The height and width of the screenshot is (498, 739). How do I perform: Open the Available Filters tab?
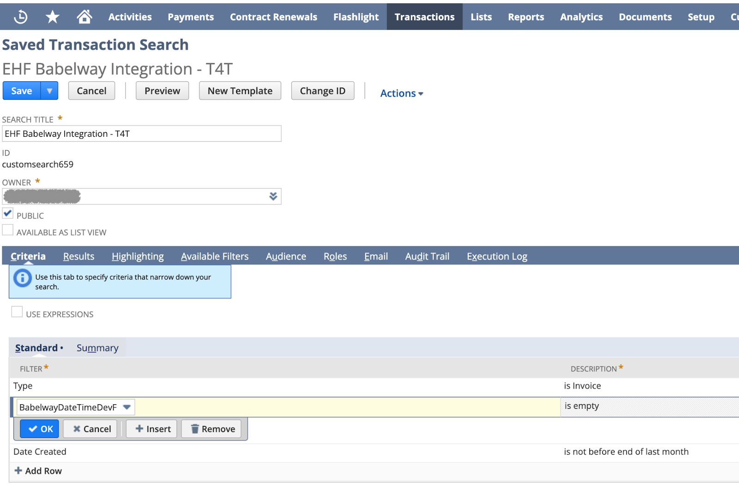(215, 256)
